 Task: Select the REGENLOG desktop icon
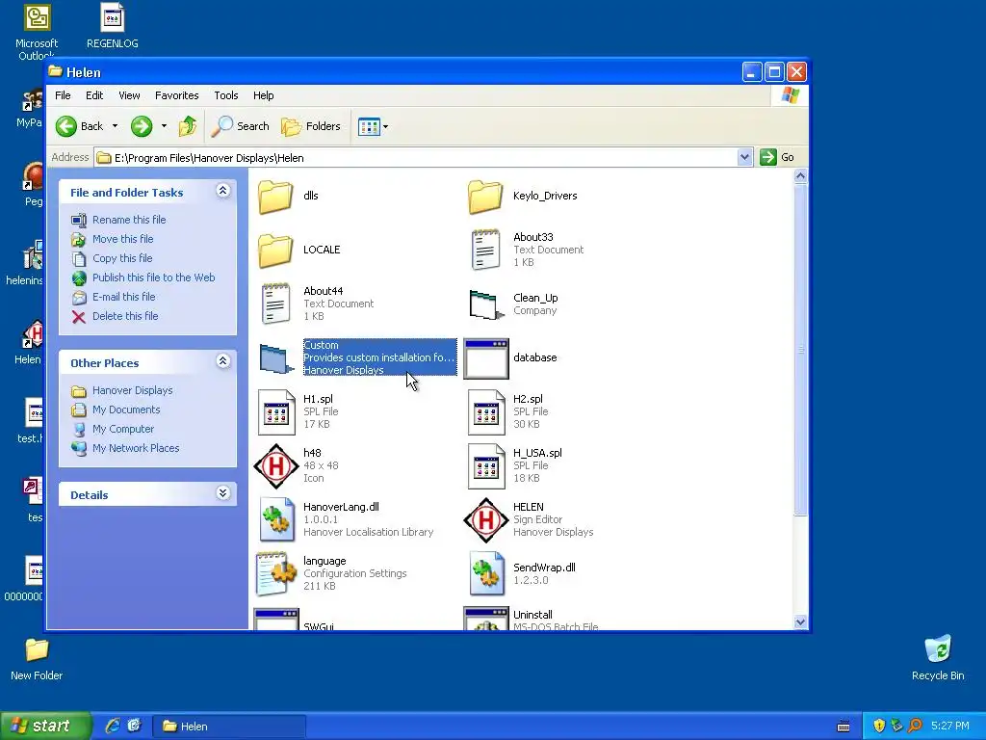pos(113,26)
